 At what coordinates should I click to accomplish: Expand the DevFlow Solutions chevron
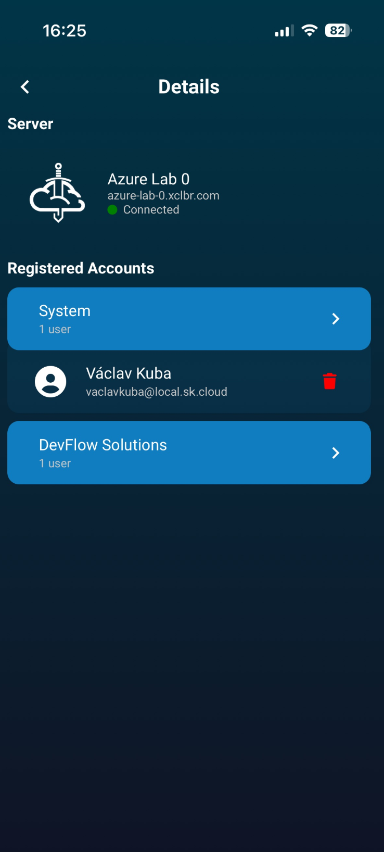coord(336,453)
